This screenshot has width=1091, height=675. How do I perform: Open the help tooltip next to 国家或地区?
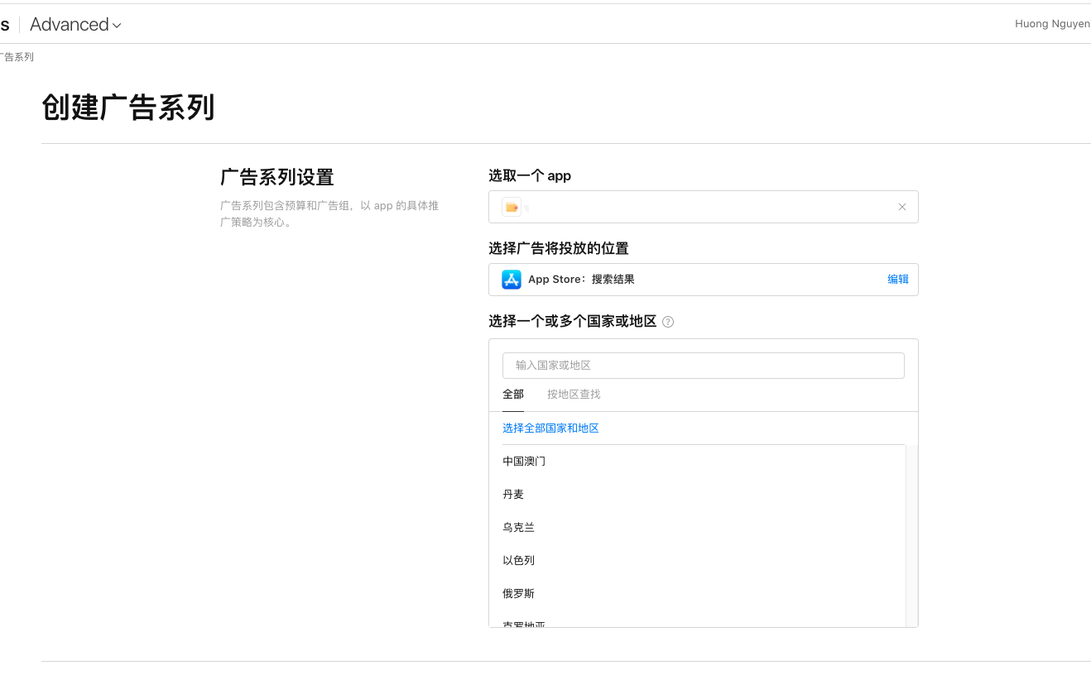[668, 321]
